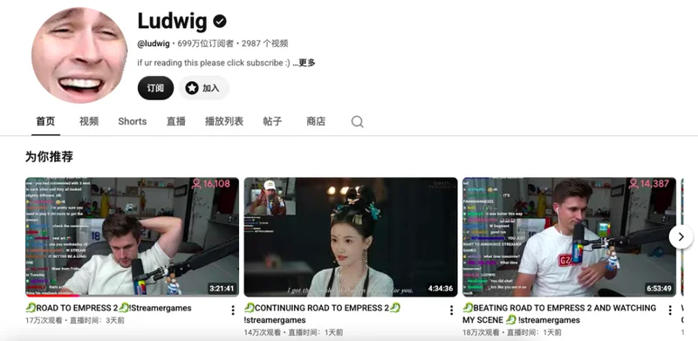Open the 播放列表 tab
The image size is (698, 341).
[224, 121]
